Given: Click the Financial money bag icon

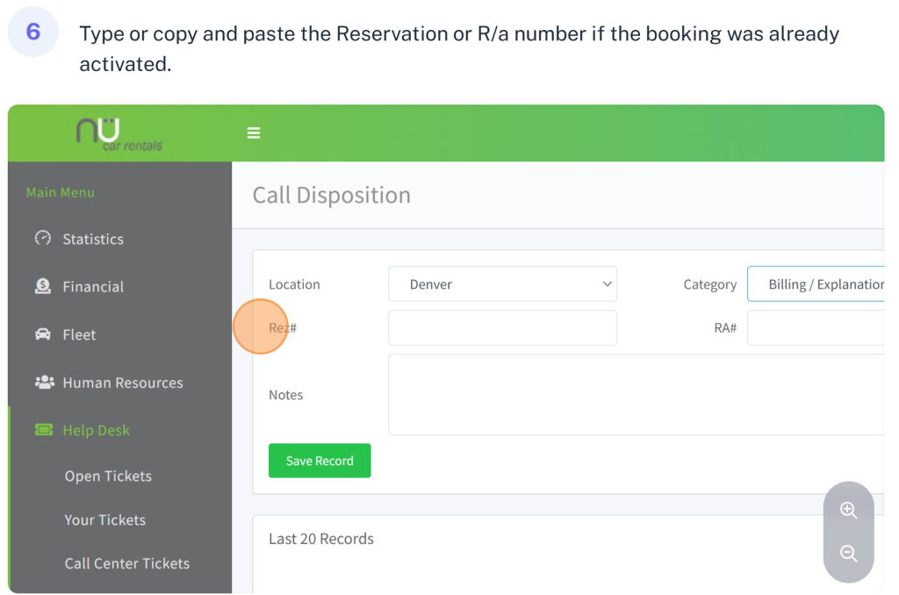Looking at the screenshot, I should click(x=42, y=286).
